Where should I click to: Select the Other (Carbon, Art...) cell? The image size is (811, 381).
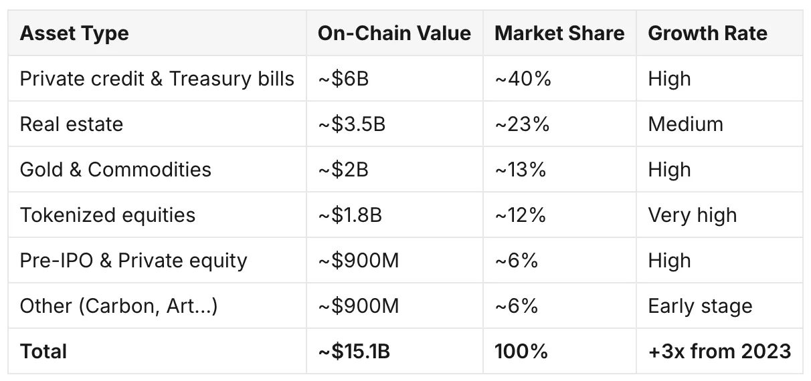pyautogui.click(x=119, y=306)
